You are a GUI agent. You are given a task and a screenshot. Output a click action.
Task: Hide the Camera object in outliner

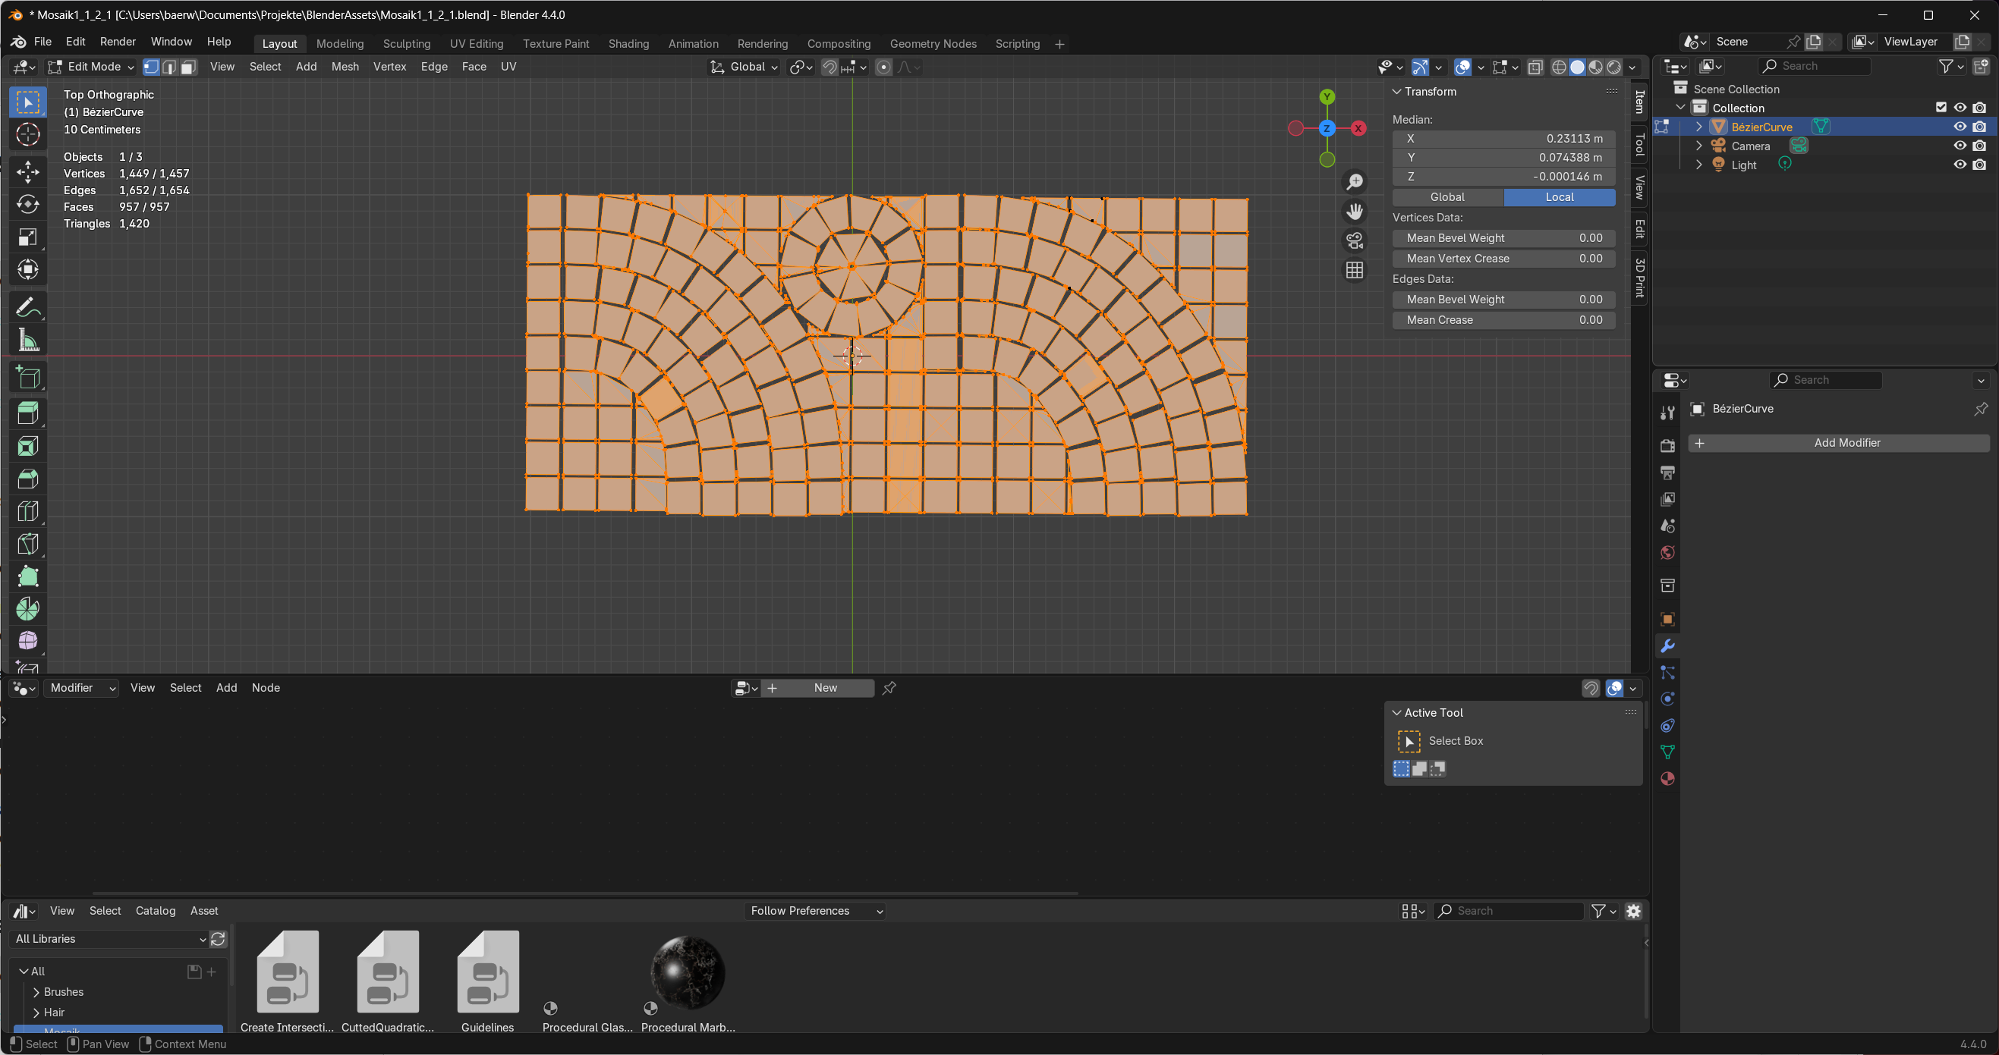click(1960, 146)
